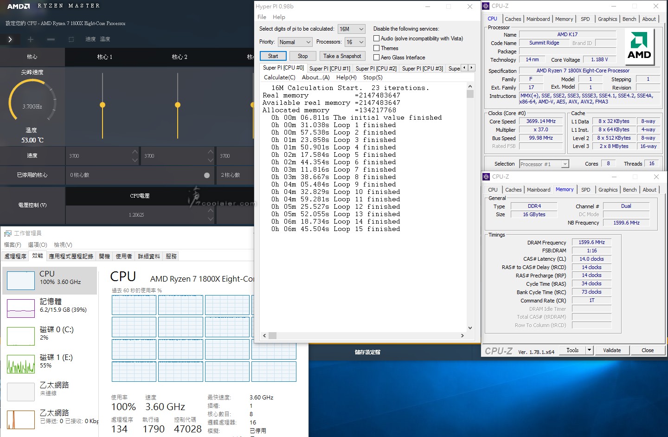
Task: Check the Aero Glass Interface checkbox
Action: (377, 58)
